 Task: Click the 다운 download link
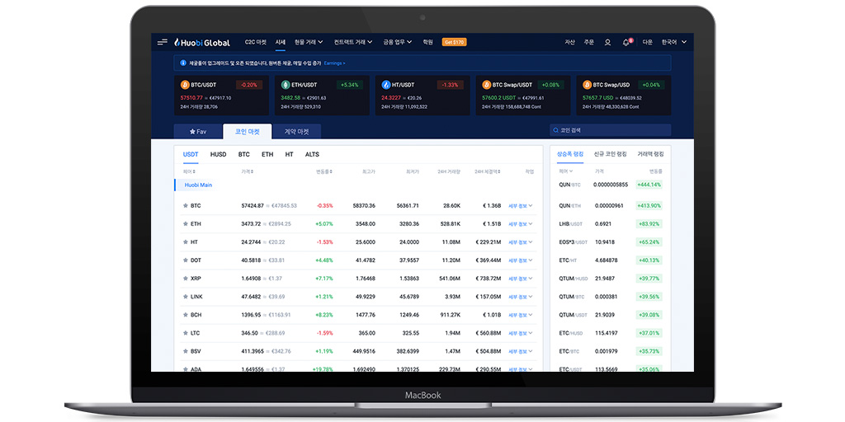[x=647, y=42]
